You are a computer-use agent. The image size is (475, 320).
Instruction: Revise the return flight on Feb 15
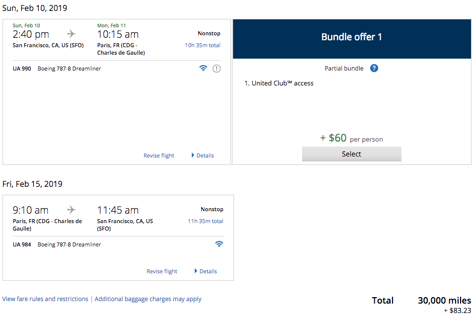pyautogui.click(x=162, y=271)
